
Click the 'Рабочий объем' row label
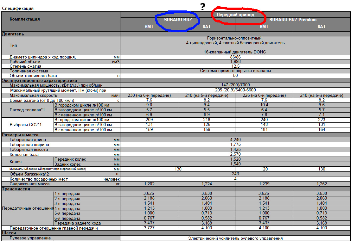tap(25, 62)
